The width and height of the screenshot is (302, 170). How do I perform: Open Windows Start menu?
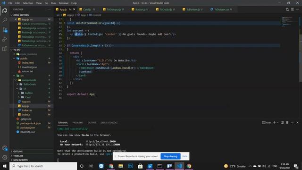pyautogui.click(x=5, y=166)
